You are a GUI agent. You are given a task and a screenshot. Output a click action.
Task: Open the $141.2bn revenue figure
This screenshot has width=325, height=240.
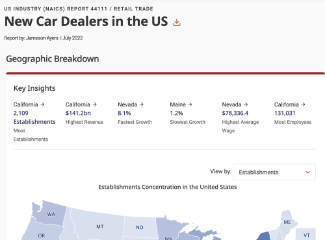(78, 113)
